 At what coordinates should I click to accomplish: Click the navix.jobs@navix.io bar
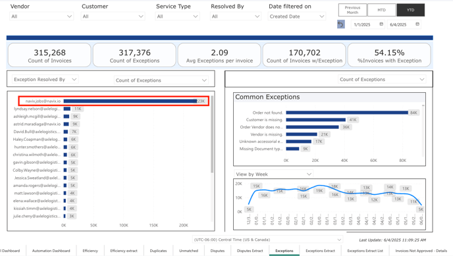pos(130,101)
